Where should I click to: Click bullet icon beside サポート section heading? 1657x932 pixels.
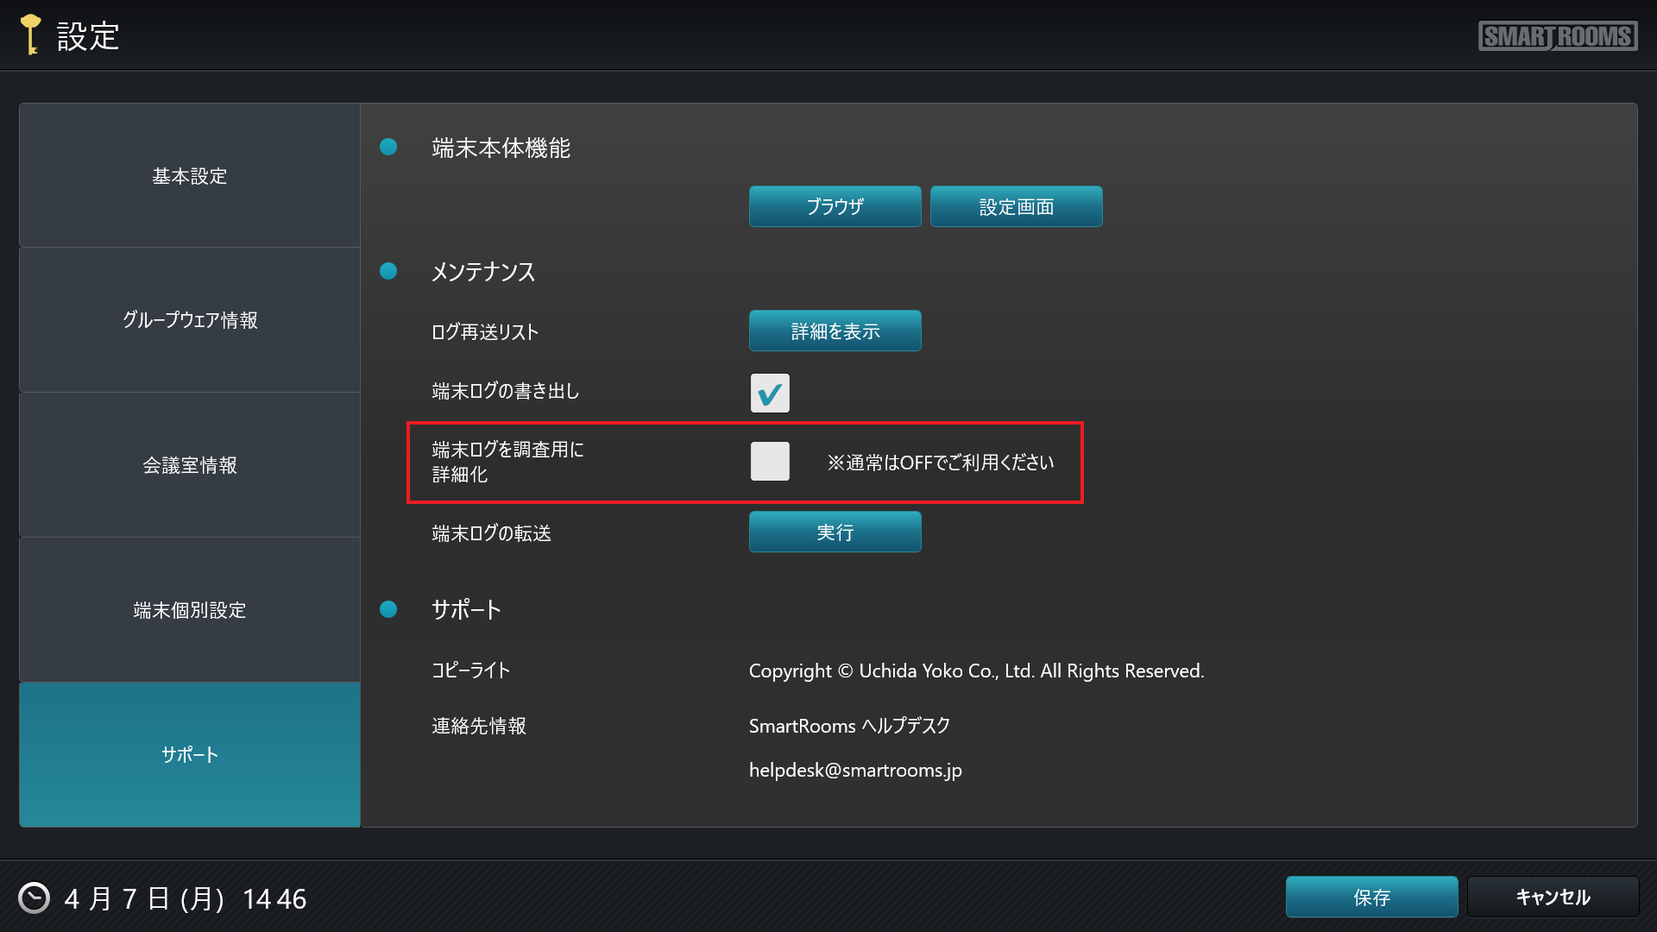[388, 610]
